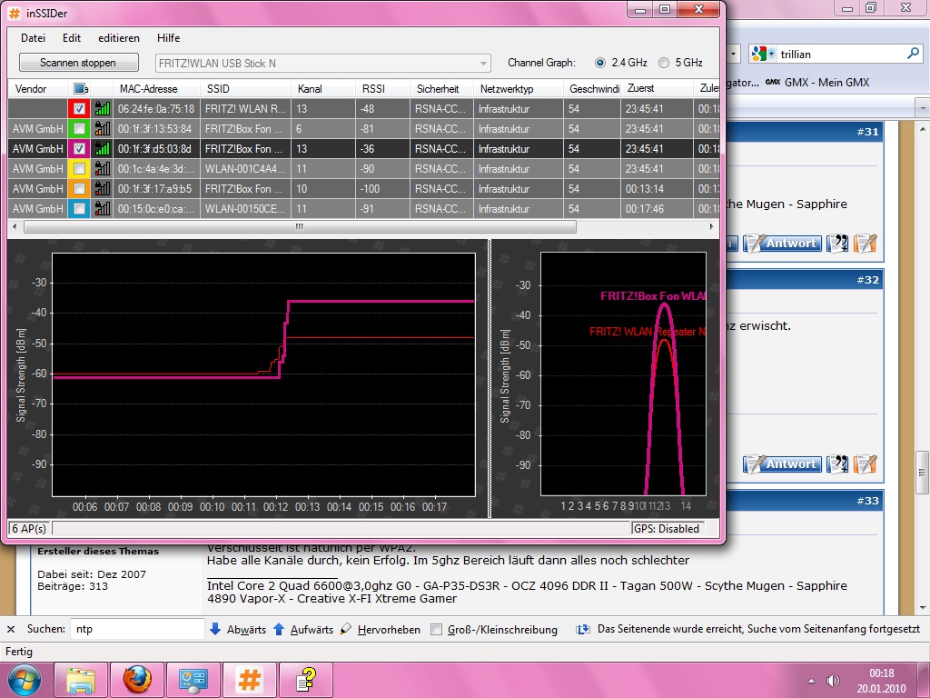
Task: Click the Antwort button in post #31
Action: [783, 244]
